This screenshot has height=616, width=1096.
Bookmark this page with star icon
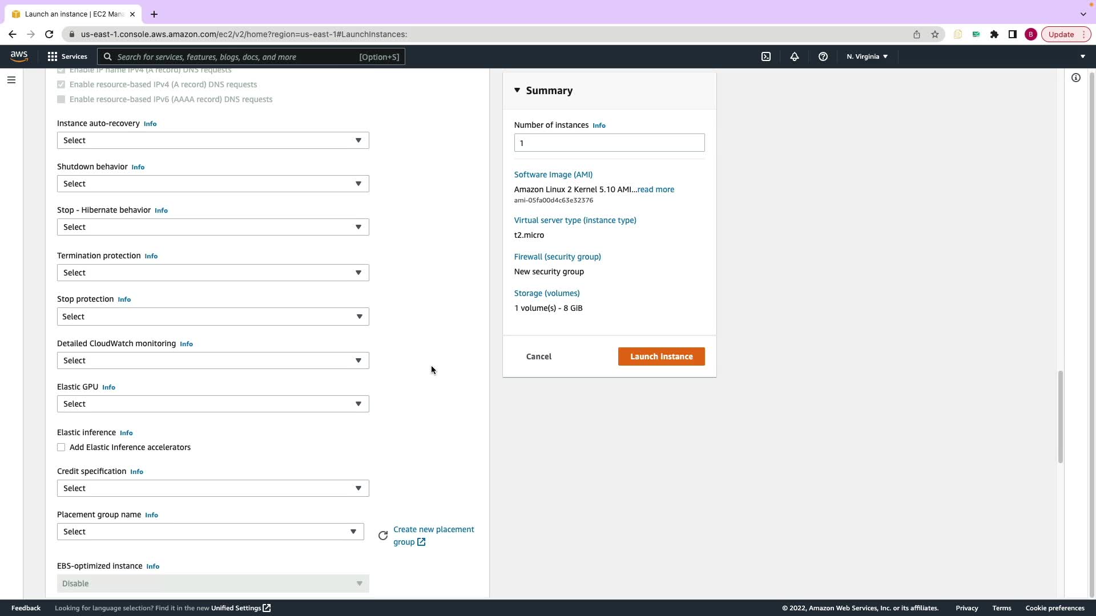click(935, 34)
